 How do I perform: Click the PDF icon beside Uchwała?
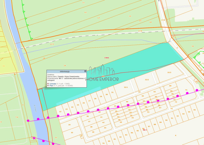48,83
